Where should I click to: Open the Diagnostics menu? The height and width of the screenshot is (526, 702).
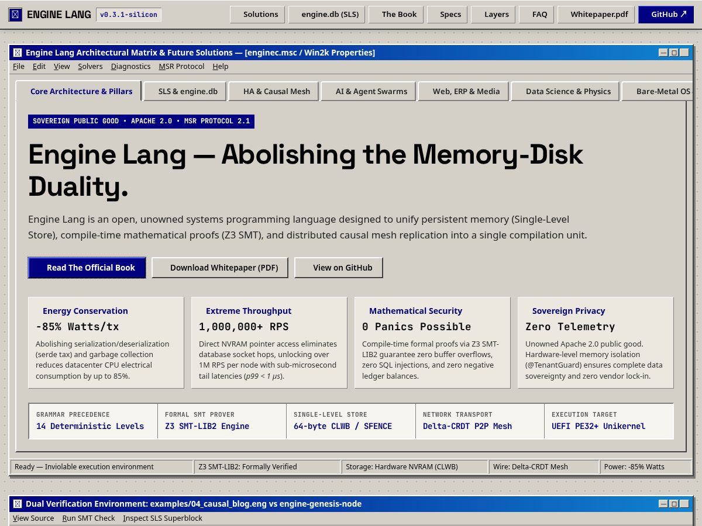[x=131, y=67]
